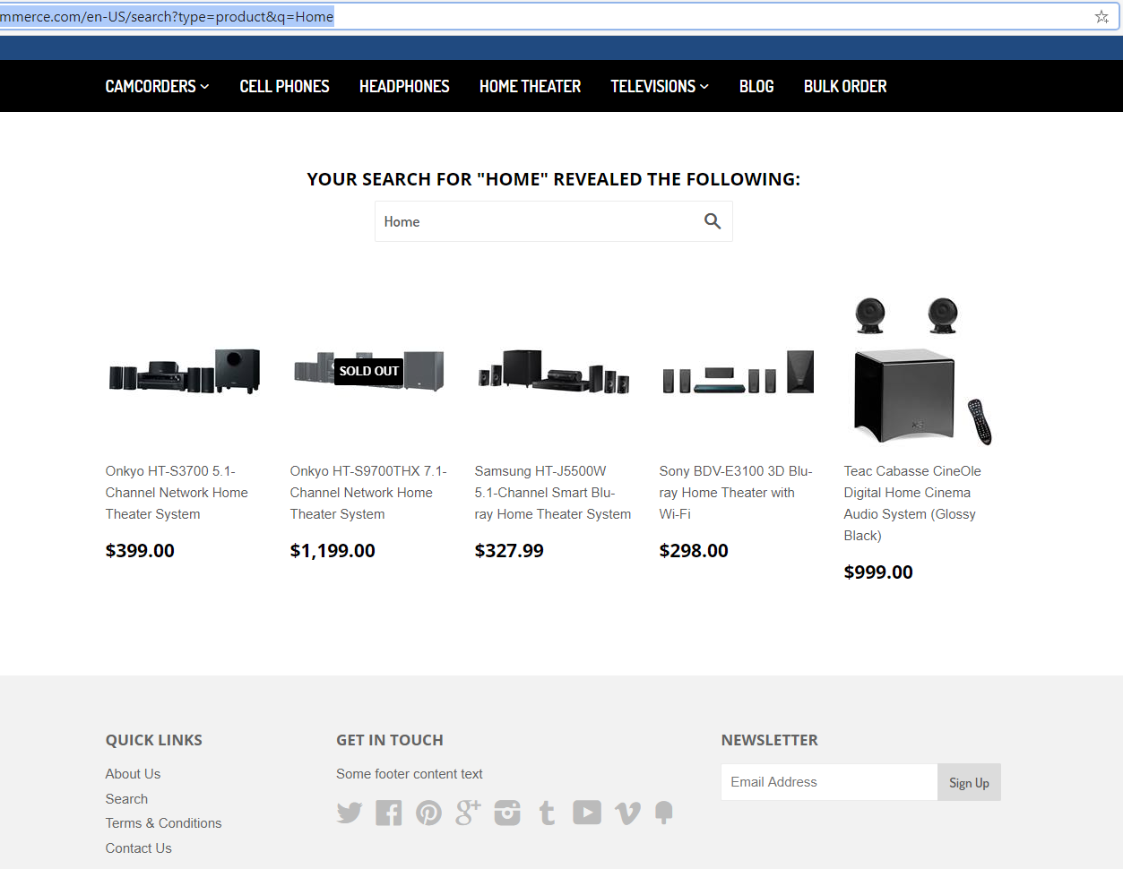Expand the Televisions dropdown menu
Viewport: 1123px width, 869px height.
pyautogui.click(x=660, y=86)
